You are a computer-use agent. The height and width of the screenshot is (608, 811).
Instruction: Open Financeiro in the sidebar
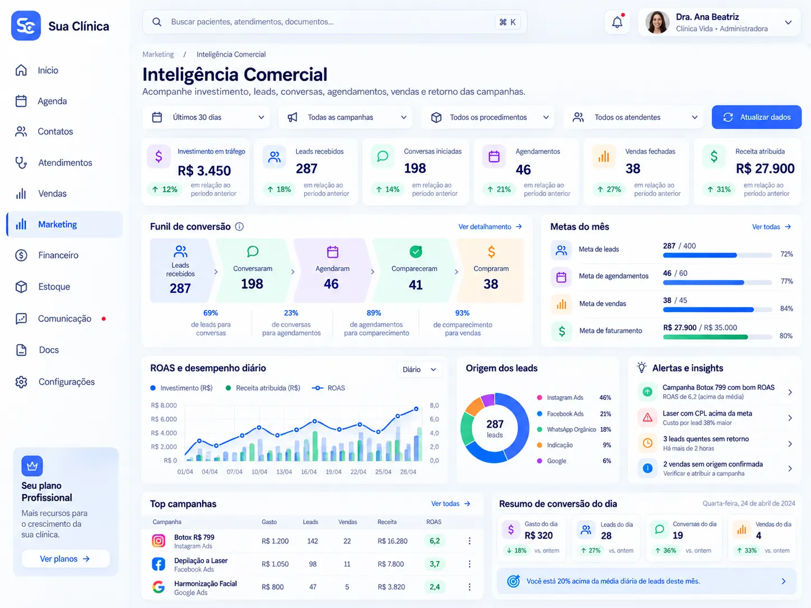click(64, 255)
